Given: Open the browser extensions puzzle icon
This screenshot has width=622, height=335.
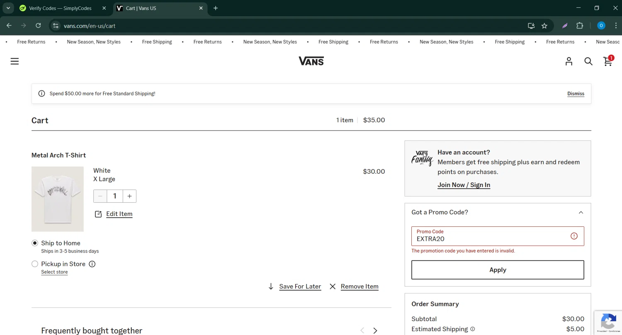Looking at the screenshot, I should coord(580,26).
